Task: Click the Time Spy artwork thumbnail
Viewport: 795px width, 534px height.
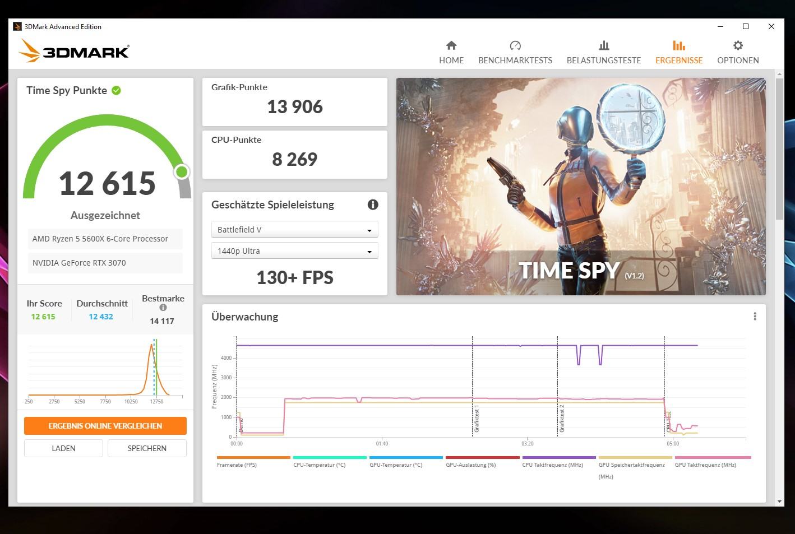Action: 581,187
